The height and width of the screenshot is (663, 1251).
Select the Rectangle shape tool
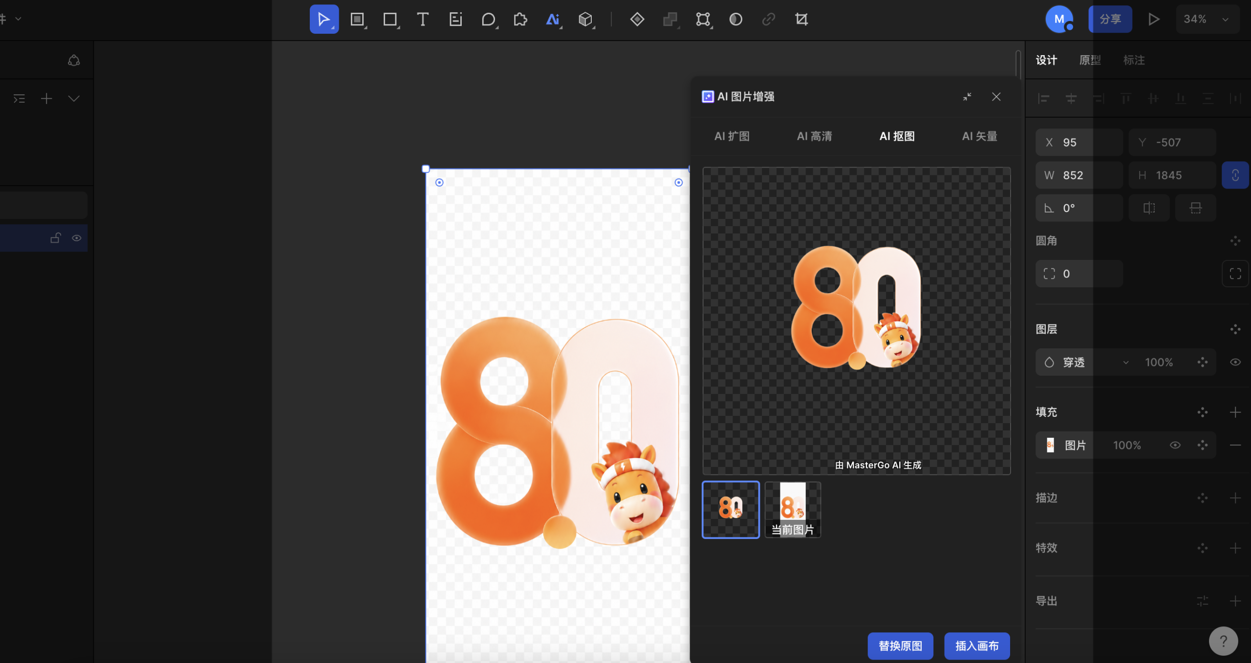390,19
